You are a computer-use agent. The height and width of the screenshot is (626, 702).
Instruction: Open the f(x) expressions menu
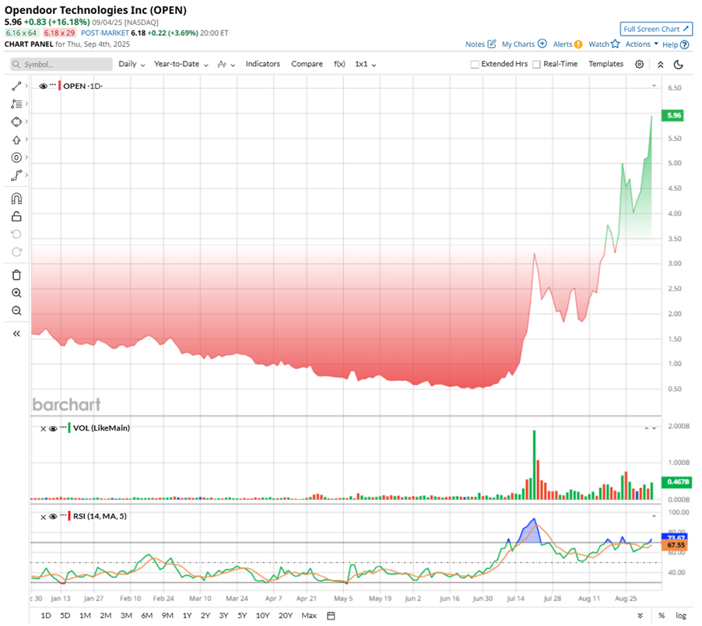coord(339,64)
